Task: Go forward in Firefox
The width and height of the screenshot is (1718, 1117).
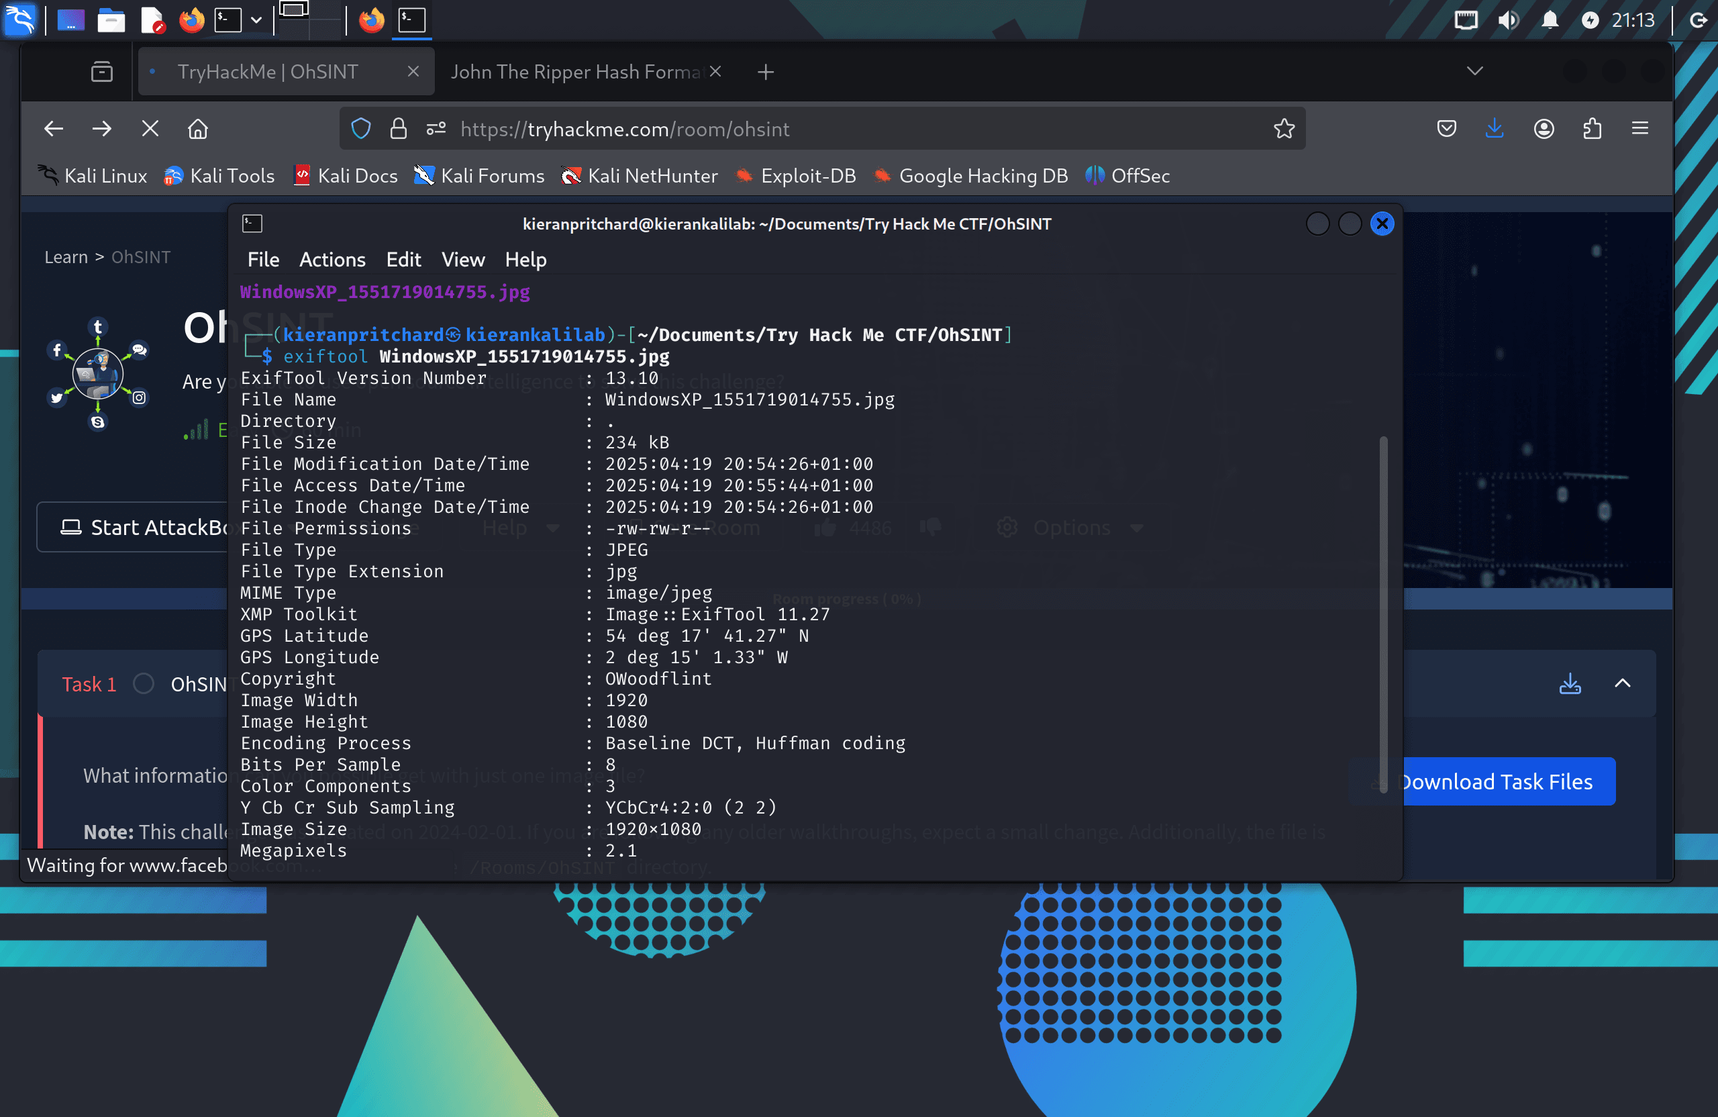Action: (x=102, y=128)
